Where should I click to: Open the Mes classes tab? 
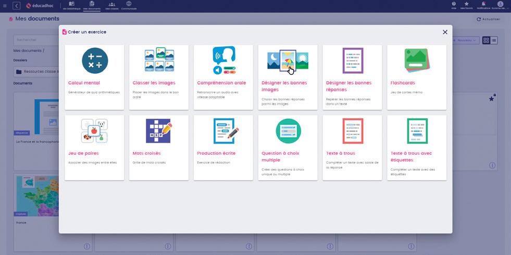tap(112, 6)
